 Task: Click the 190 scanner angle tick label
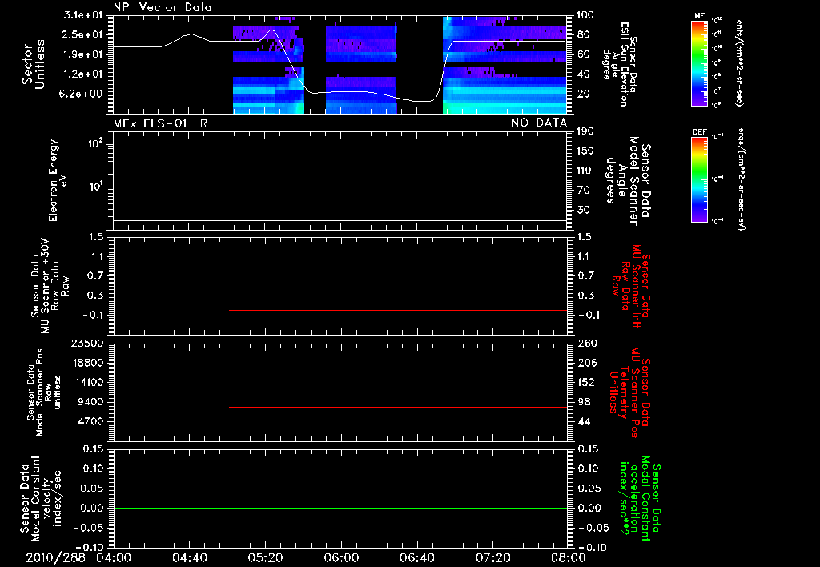pyautogui.click(x=585, y=131)
